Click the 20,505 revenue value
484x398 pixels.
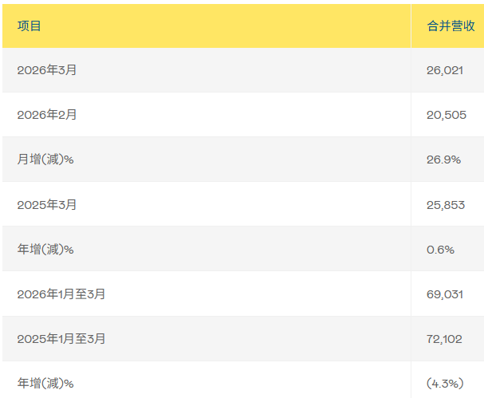[x=446, y=115]
